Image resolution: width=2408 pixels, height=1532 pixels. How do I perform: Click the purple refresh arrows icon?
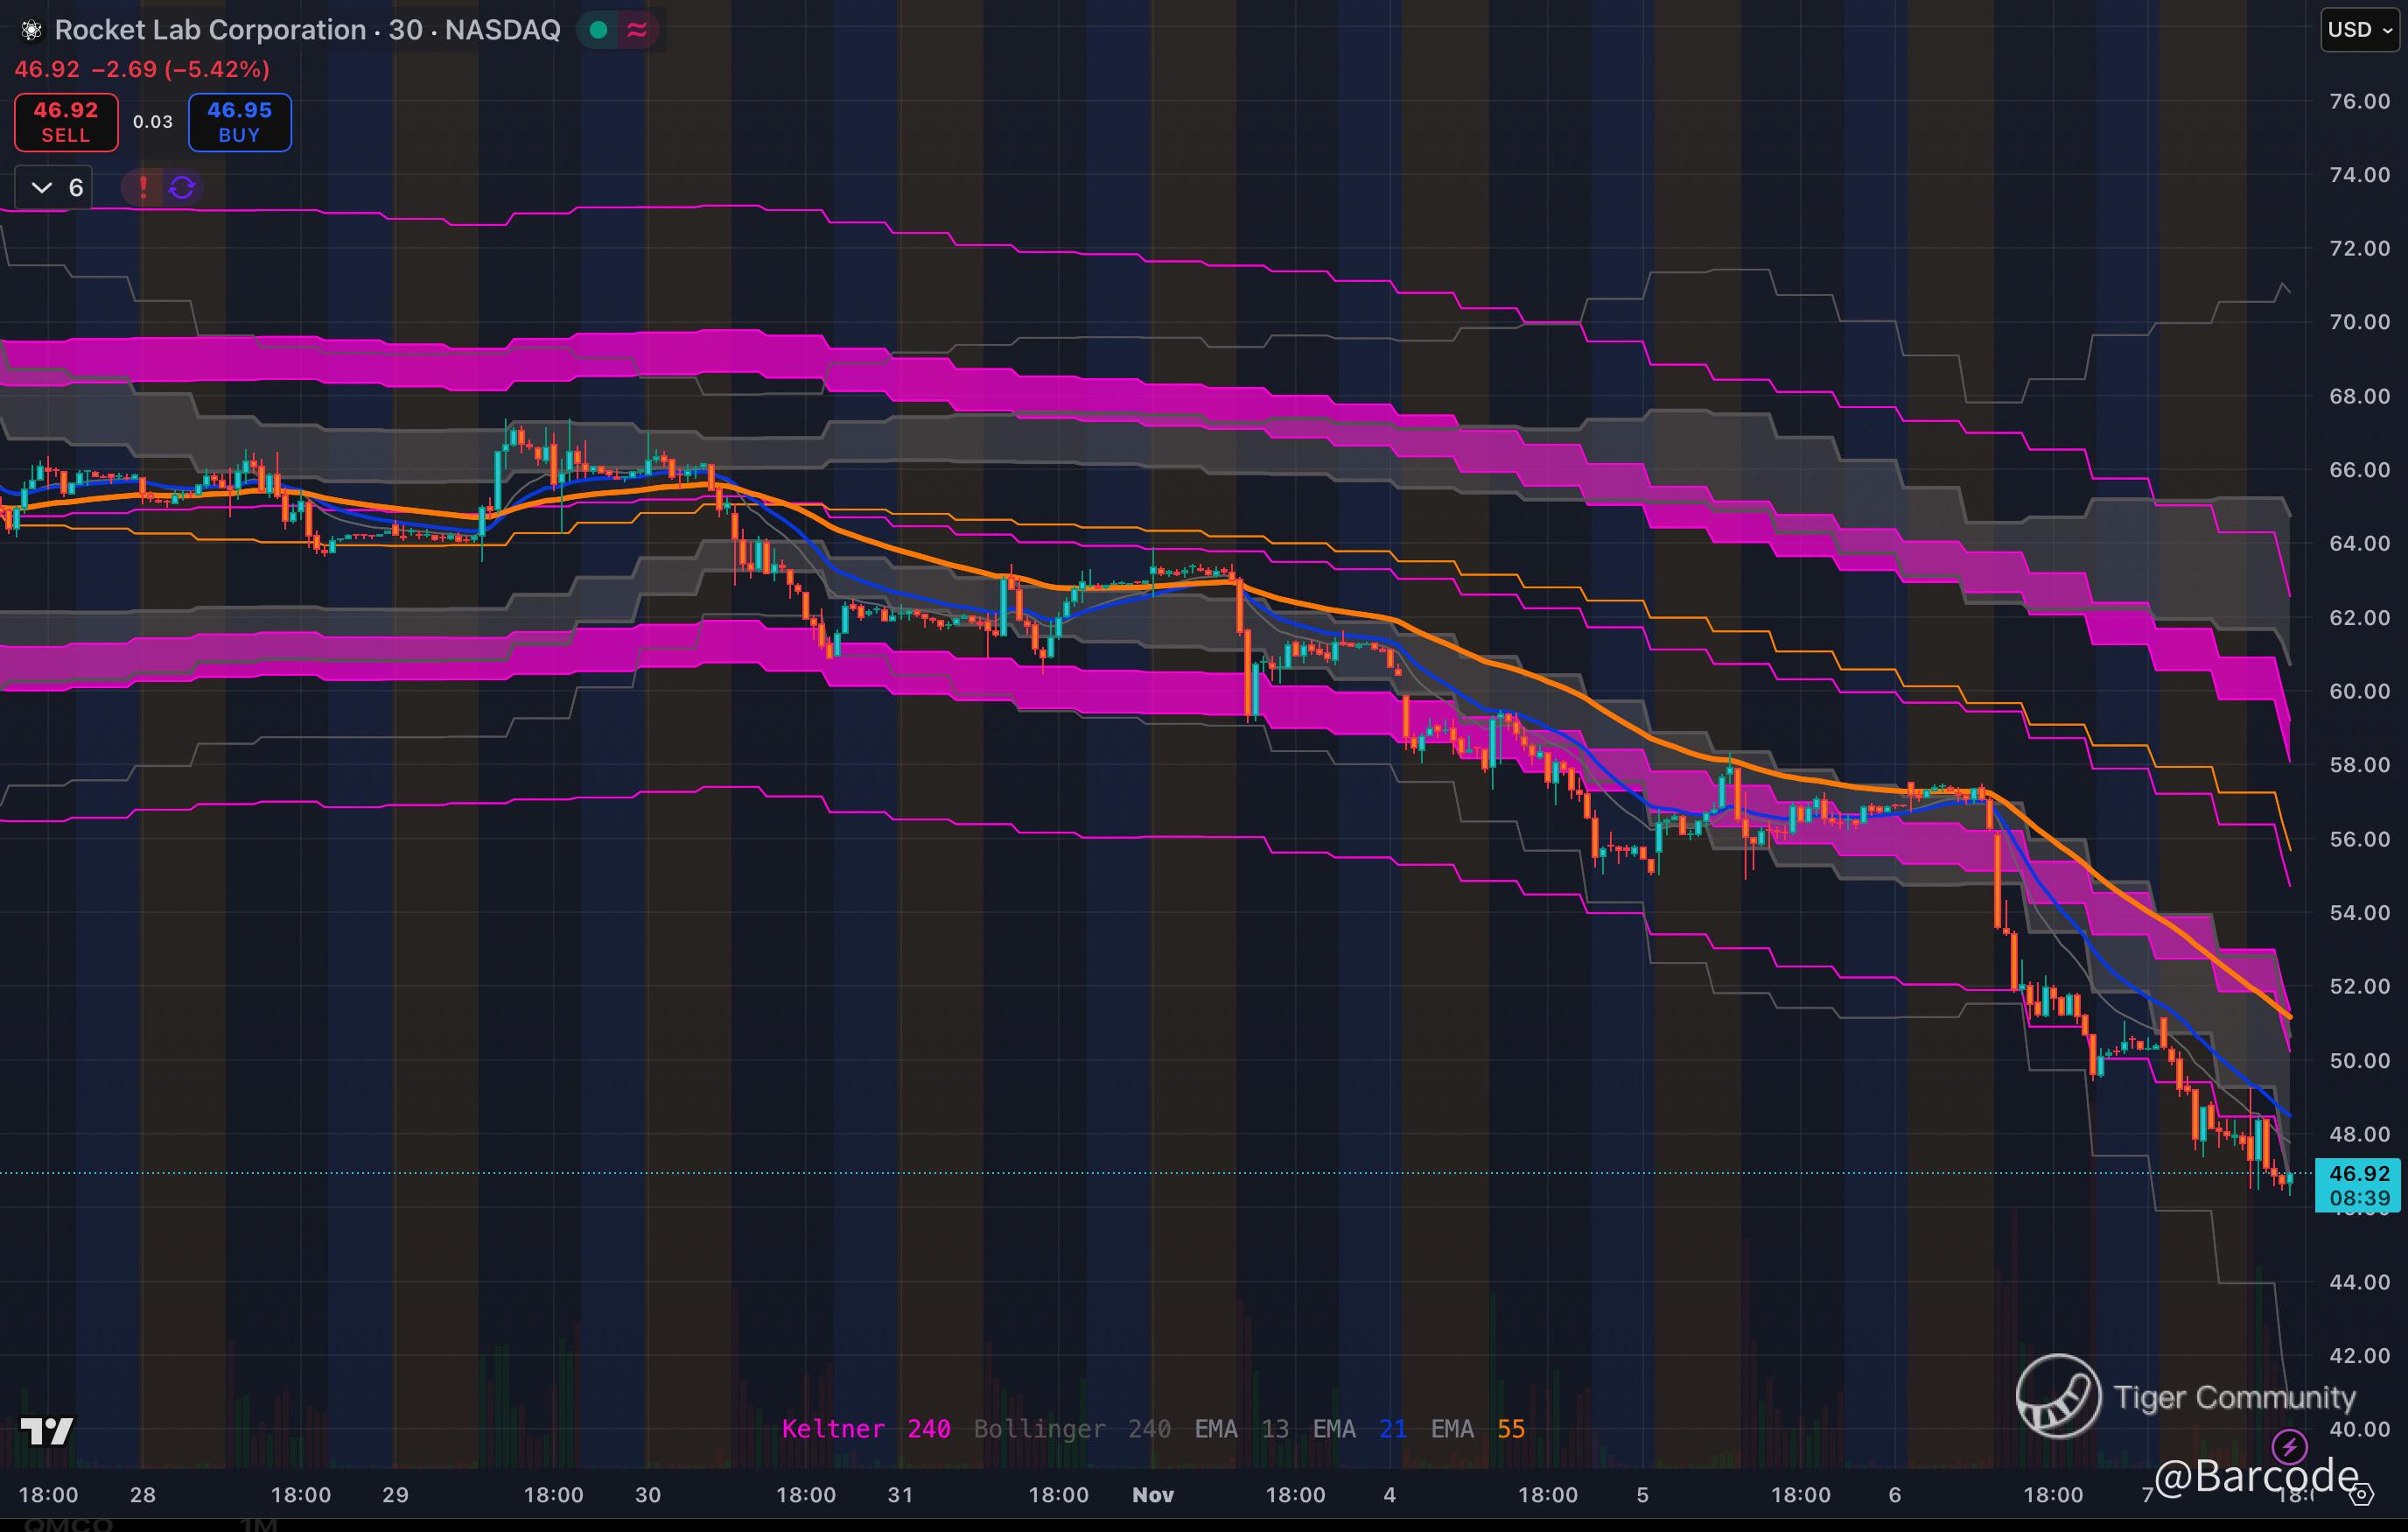coord(182,187)
